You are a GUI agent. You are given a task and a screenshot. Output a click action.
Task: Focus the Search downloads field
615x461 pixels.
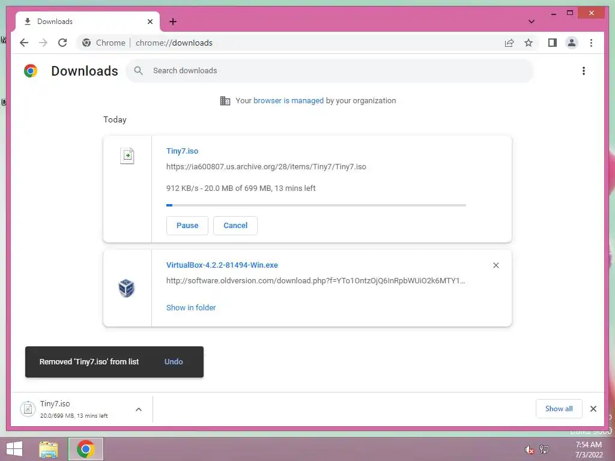point(330,71)
